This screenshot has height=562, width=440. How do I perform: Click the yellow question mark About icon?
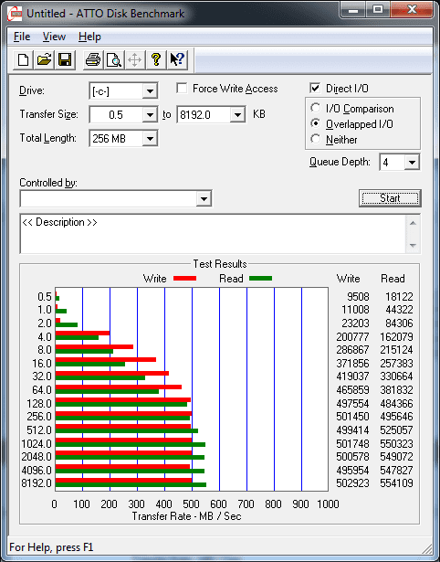[156, 60]
